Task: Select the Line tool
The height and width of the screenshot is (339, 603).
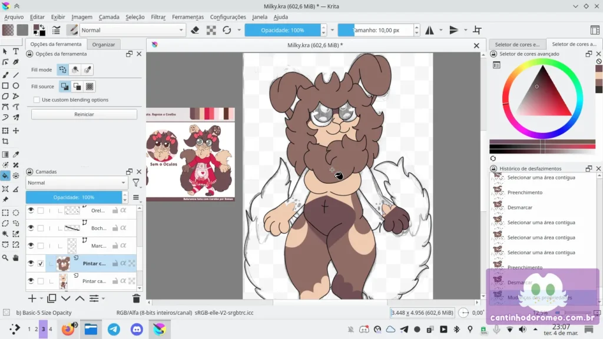Action: (x=16, y=75)
